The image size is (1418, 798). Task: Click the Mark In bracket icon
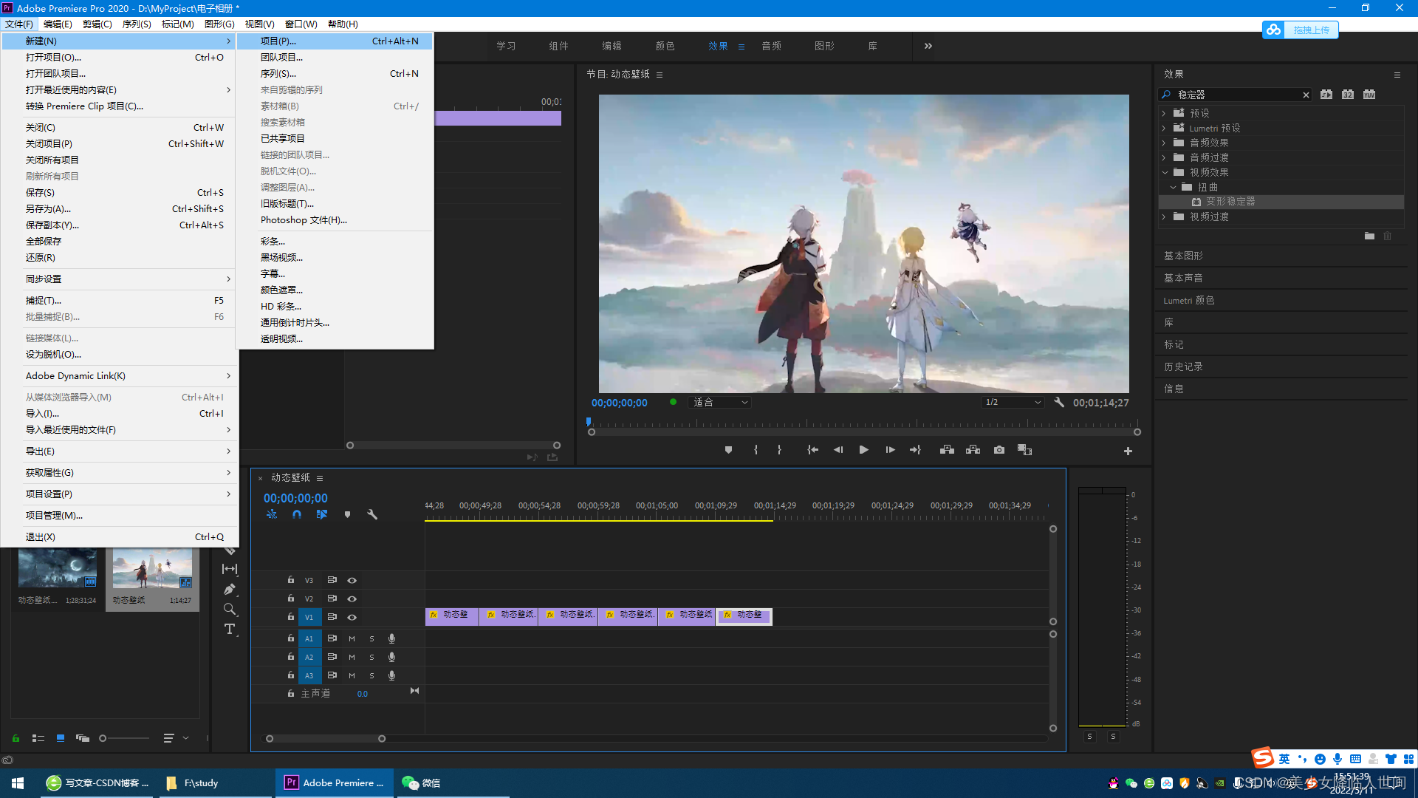[756, 450]
